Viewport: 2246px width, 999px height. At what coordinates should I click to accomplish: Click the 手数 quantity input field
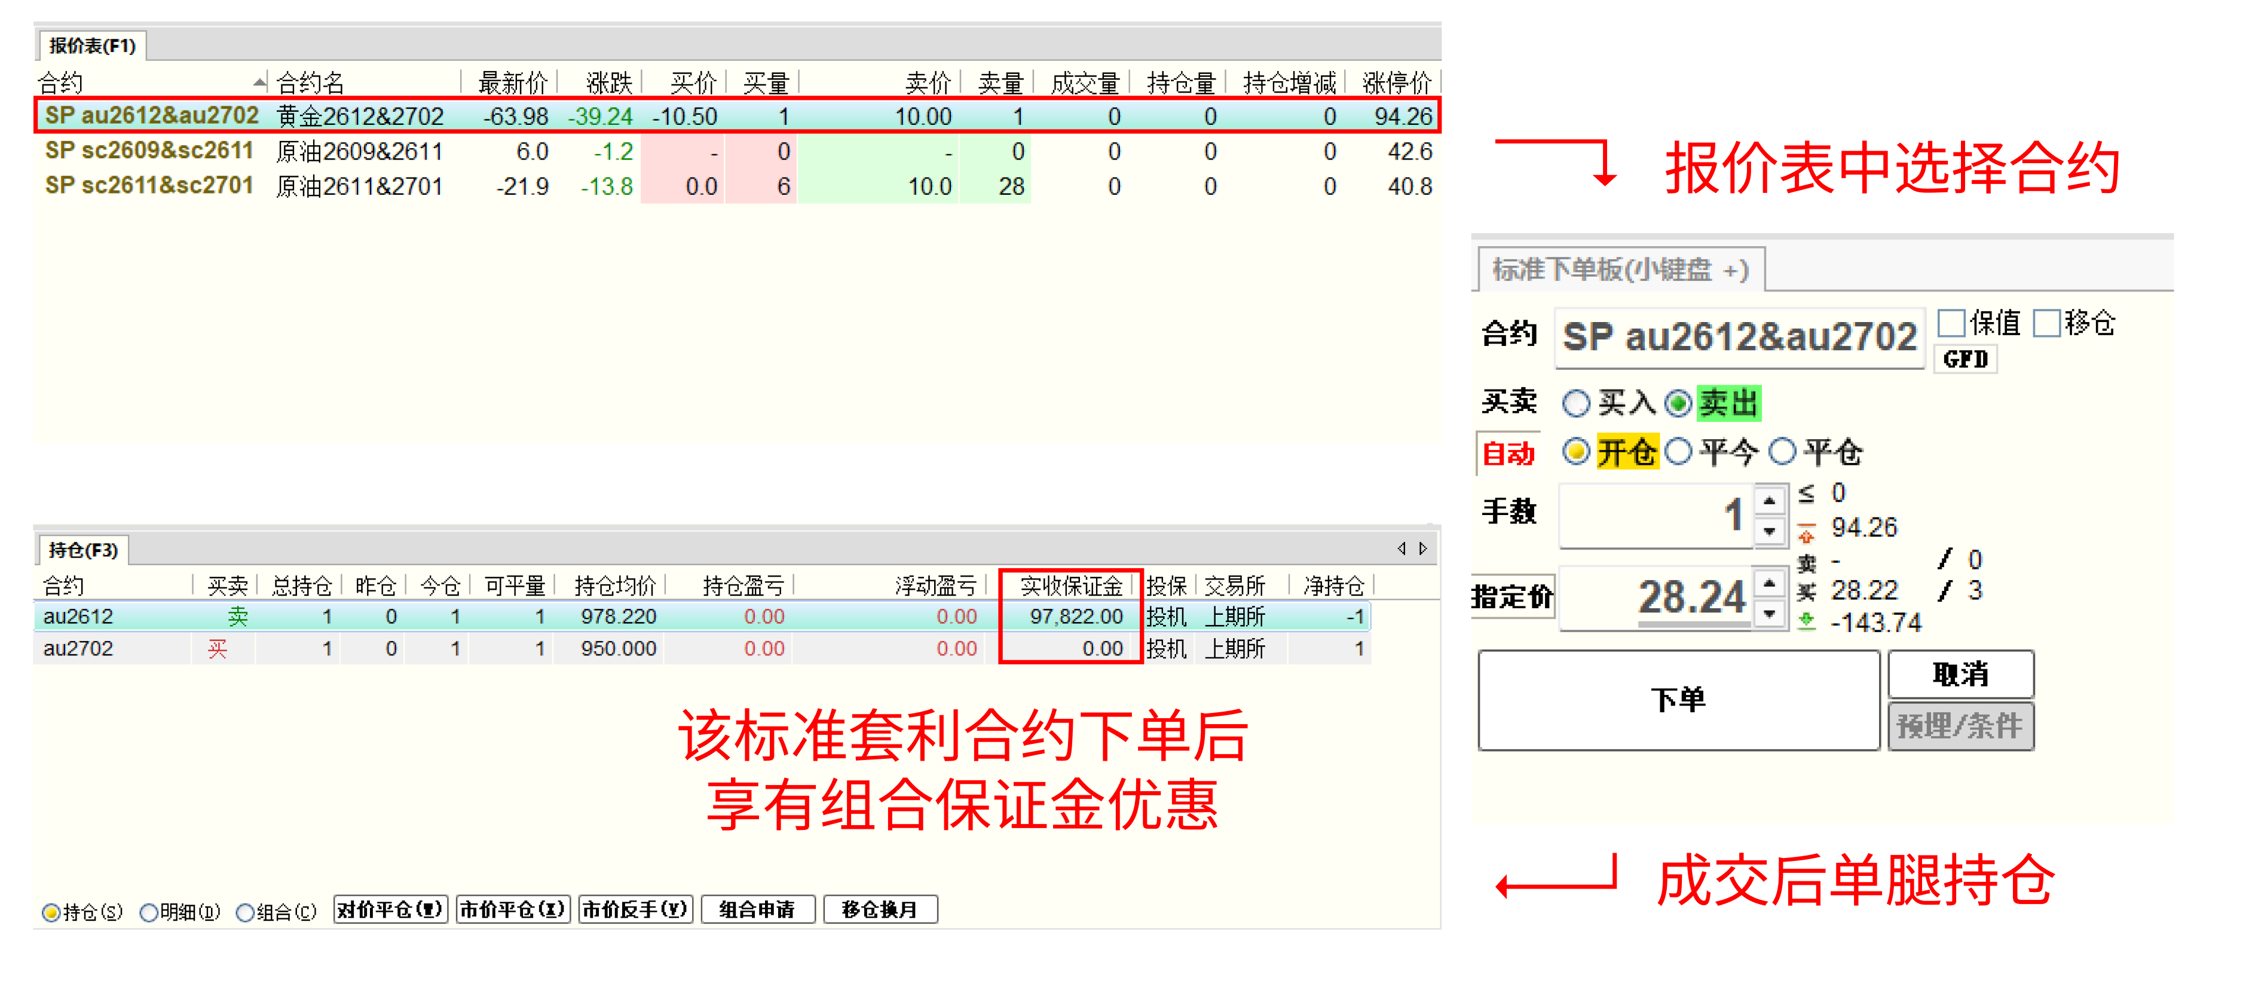click(x=1656, y=515)
